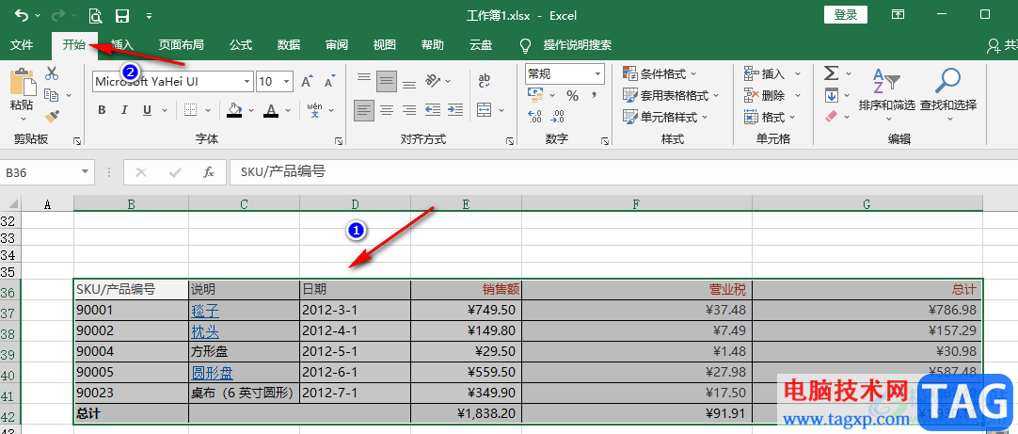Increase indent icon

pos(455,110)
